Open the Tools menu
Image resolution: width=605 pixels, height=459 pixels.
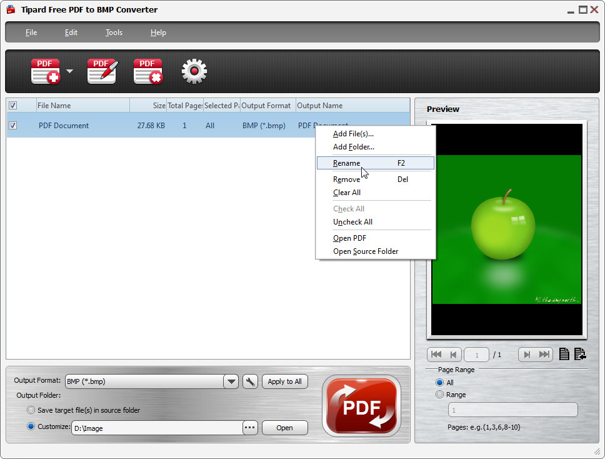click(x=114, y=33)
